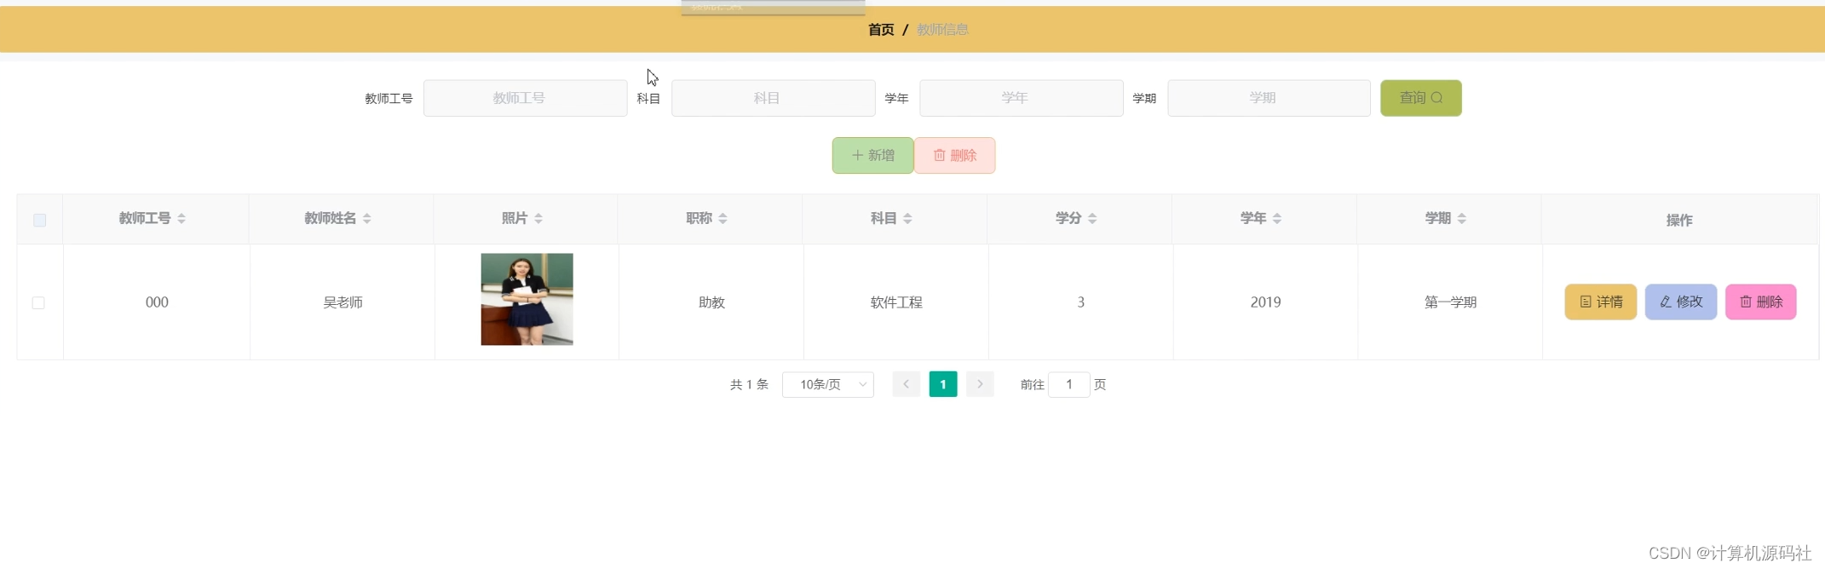
Task: Toggle the select-all checkbox in table header
Action: click(39, 220)
